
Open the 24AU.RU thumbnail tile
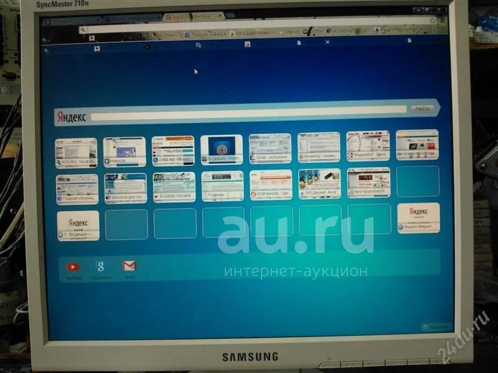(x=173, y=150)
